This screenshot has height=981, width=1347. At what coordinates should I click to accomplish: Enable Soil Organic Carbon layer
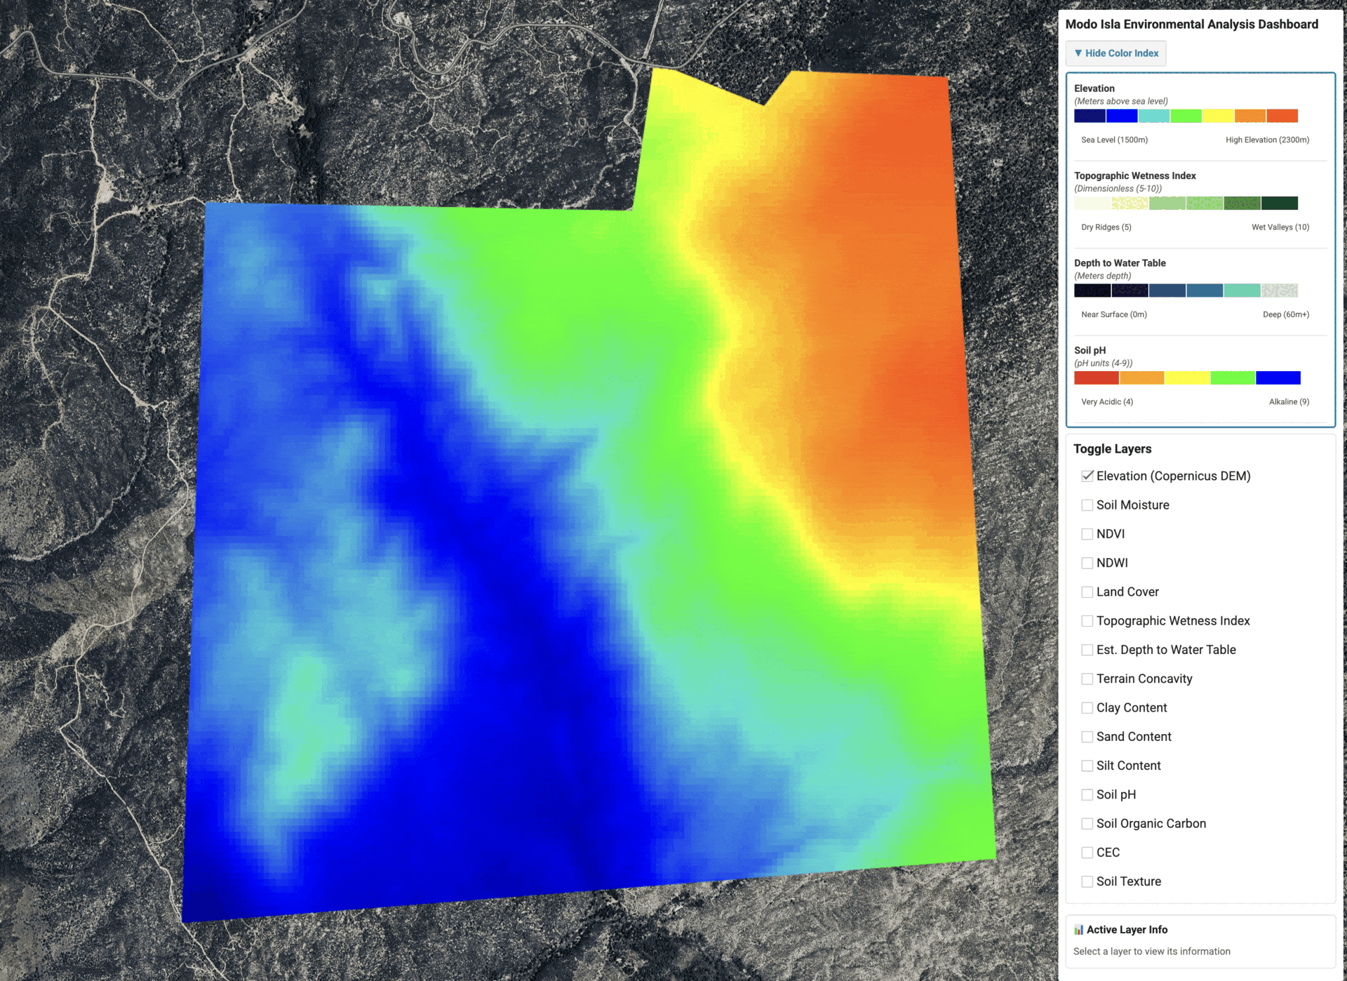pos(1087,824)
